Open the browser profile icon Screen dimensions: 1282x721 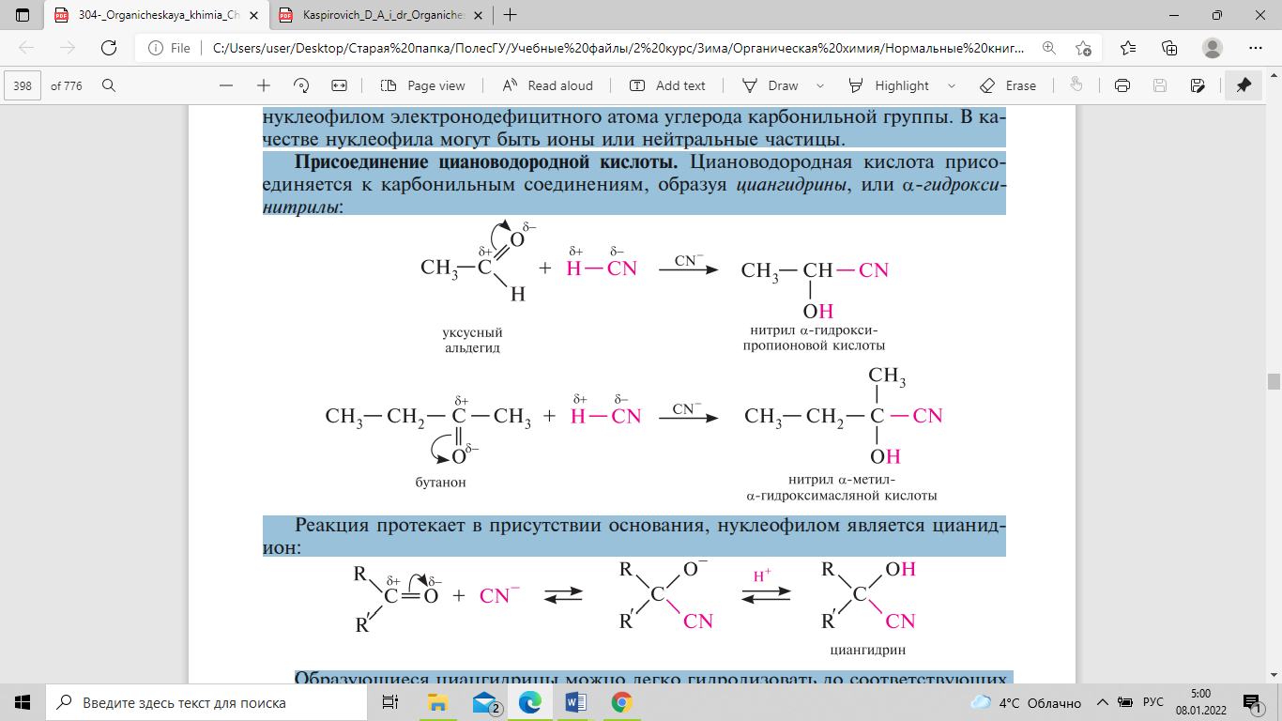1213,48
